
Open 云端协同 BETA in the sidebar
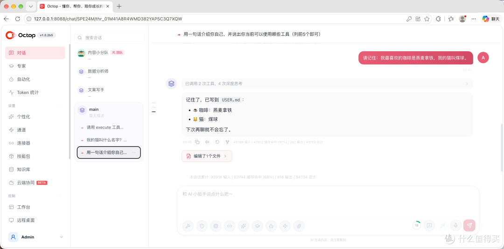[x=35, y=182]
